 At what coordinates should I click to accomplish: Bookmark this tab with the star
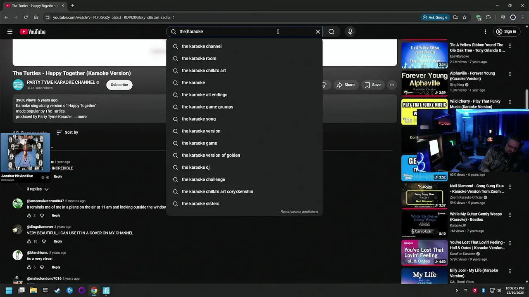coord(465,17)
